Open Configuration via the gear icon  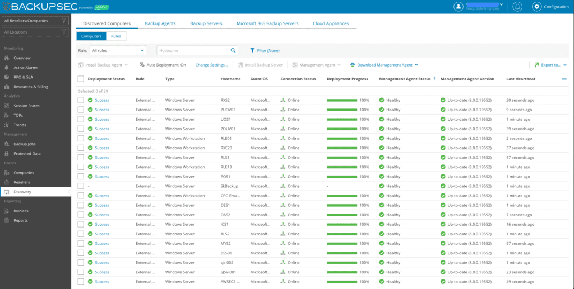536,7
